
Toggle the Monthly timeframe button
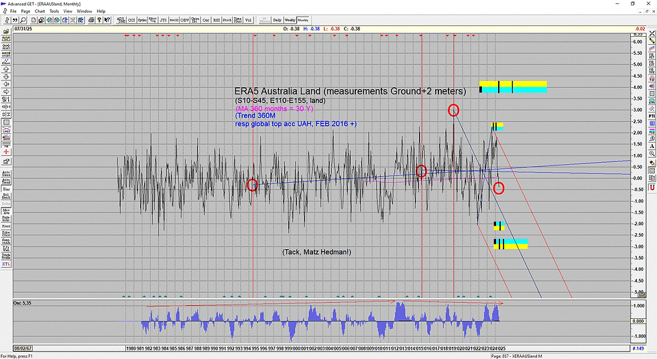(x=302, y=20)
